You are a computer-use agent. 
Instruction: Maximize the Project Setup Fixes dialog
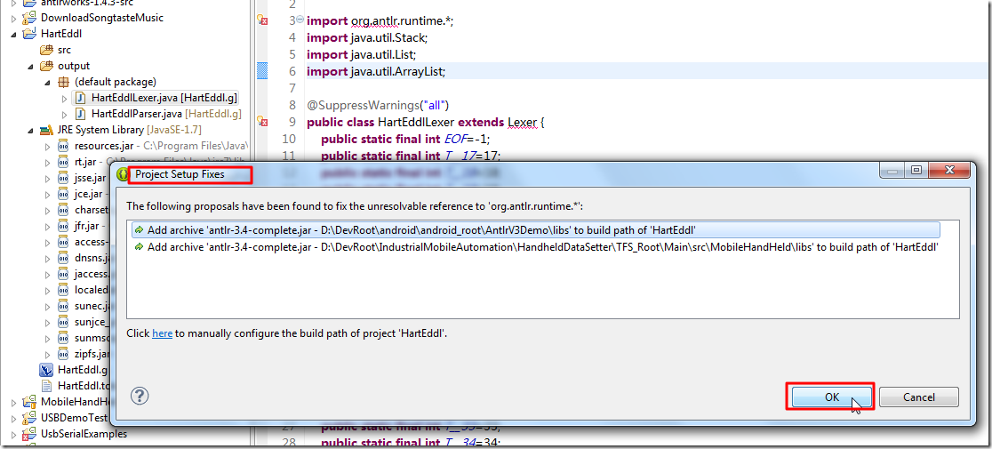click(x=916, y=172)
